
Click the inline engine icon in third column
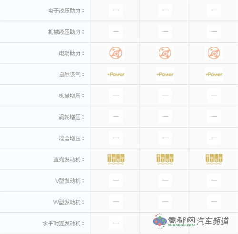(x=214, y=159)
